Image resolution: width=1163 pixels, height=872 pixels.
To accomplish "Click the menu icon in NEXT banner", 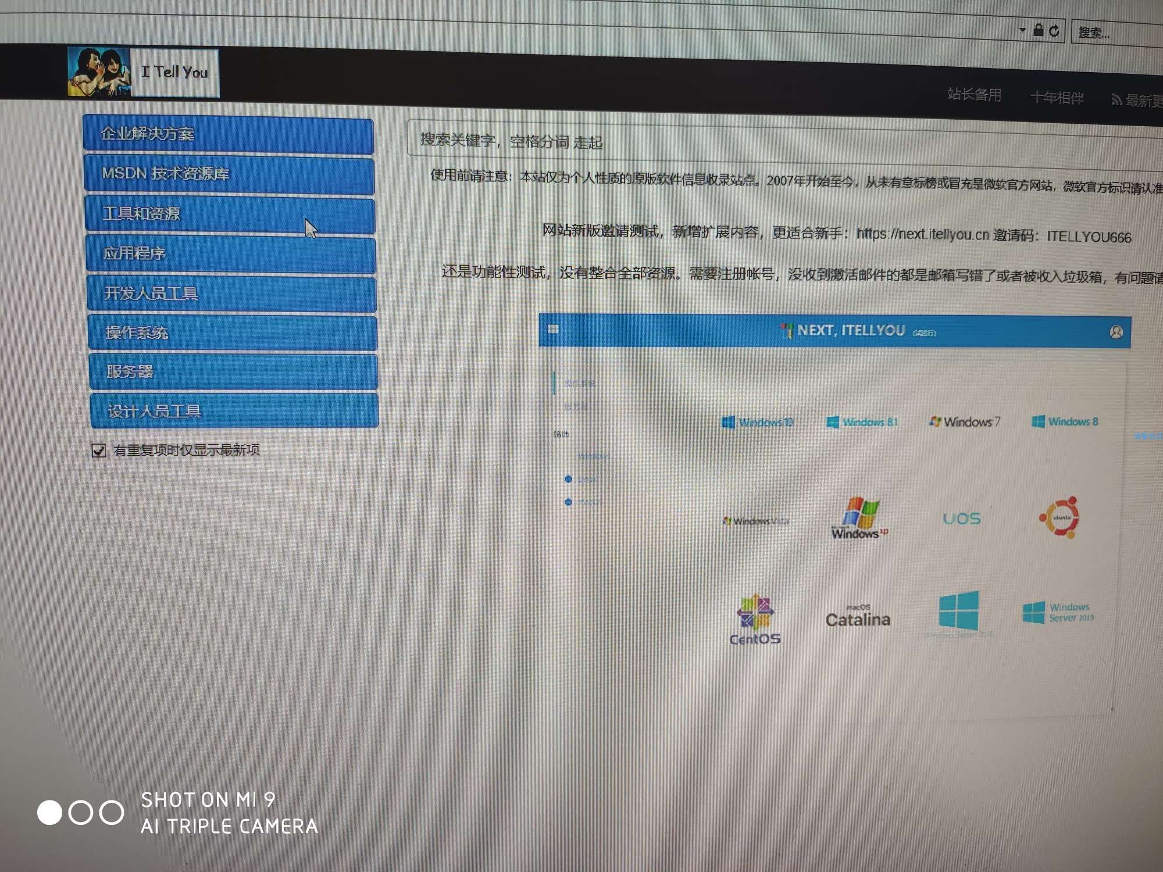I will pyautogui.click(x=553, y=329).
